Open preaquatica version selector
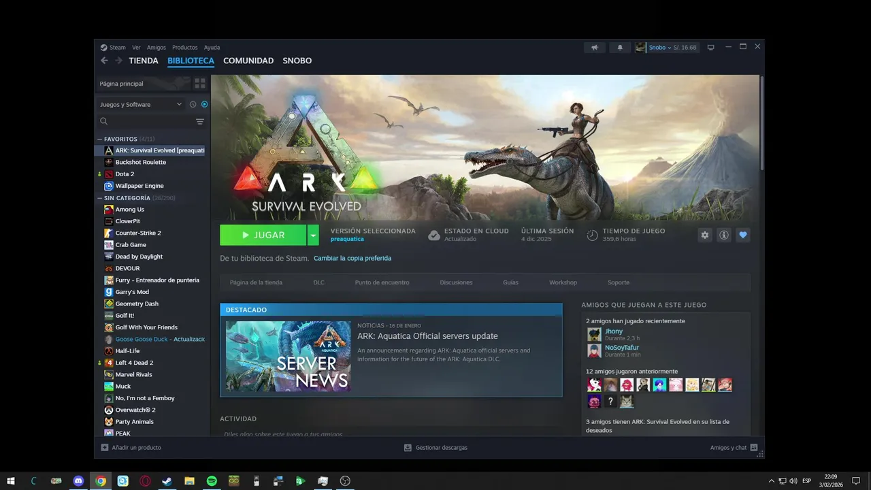Screen dimensions: 871x490 pyautogui.click(x=347, y=239)
